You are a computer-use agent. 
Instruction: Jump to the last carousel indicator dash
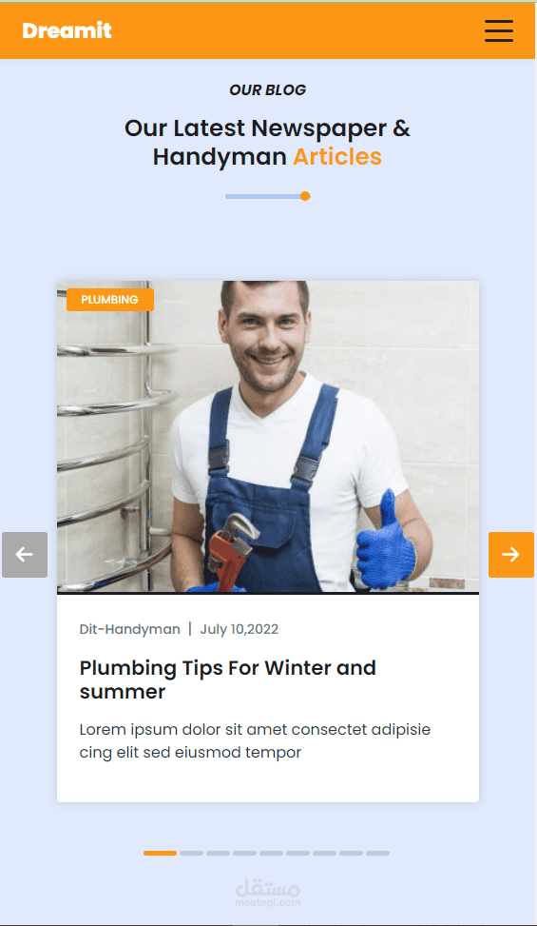[x=377, y=853]
